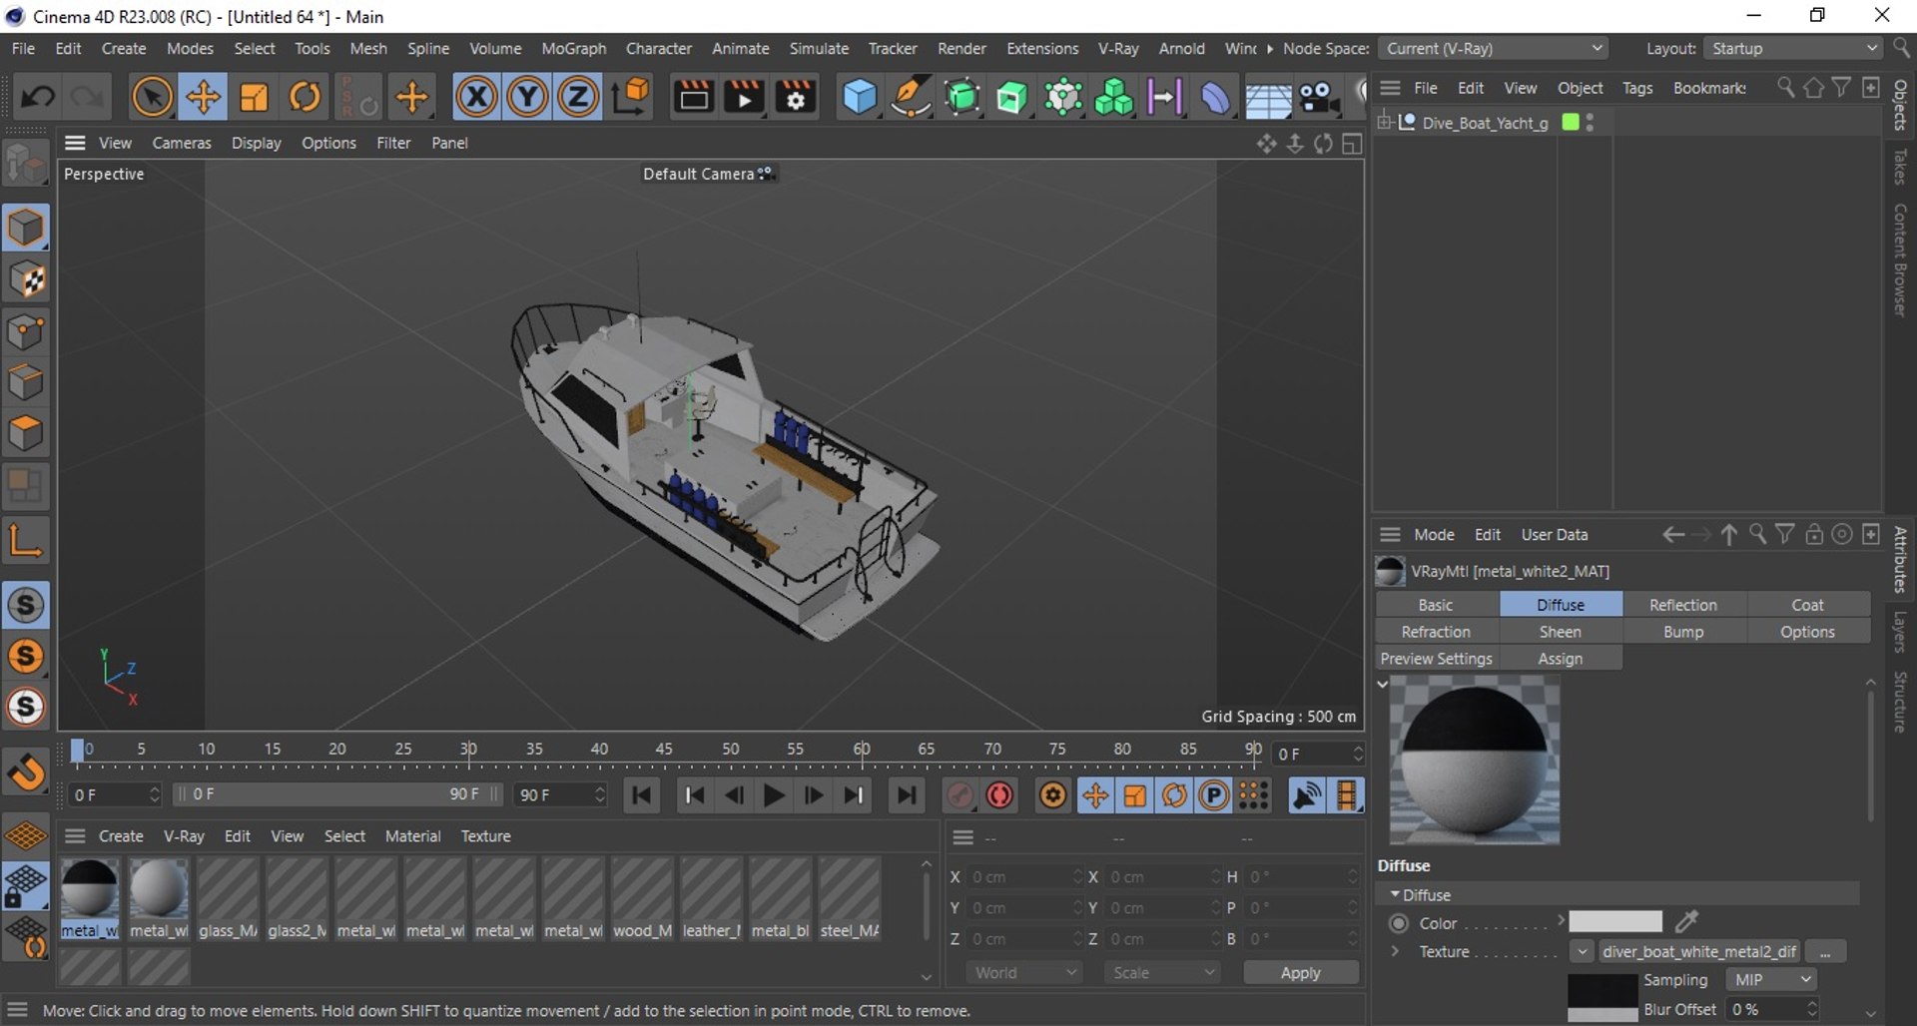Image resolution: width=1917 pixels, height=1026 pixels.
Task: Select the Scale tool
Action: click(x=254, y=97)
